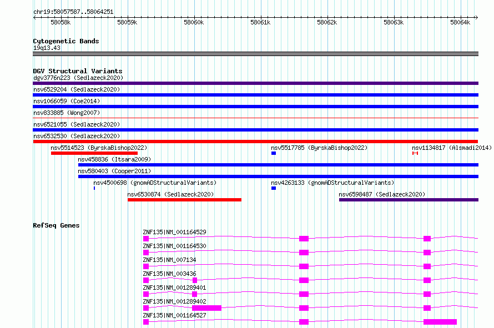Open transcript ZNF135|NM_001289401 label
Image resolution: width=494 pixels, height=328 pixels.
174,287
